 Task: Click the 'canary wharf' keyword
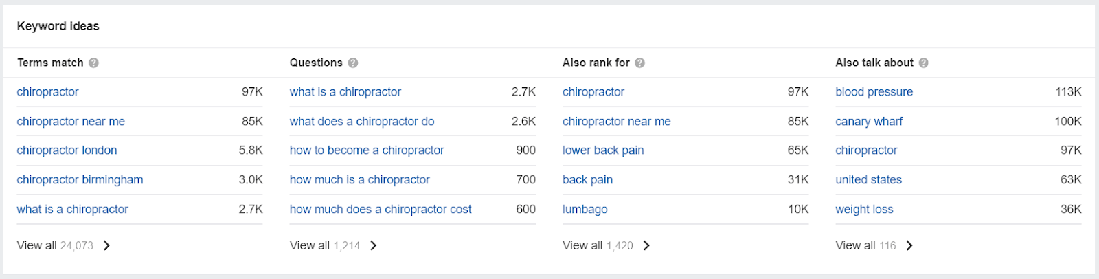tap(869, 121)
